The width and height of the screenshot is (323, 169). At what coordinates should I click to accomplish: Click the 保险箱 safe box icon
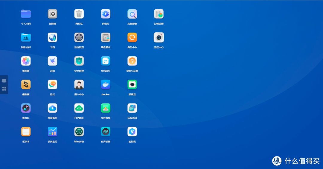pyautogui.click(x=52, y=14)
